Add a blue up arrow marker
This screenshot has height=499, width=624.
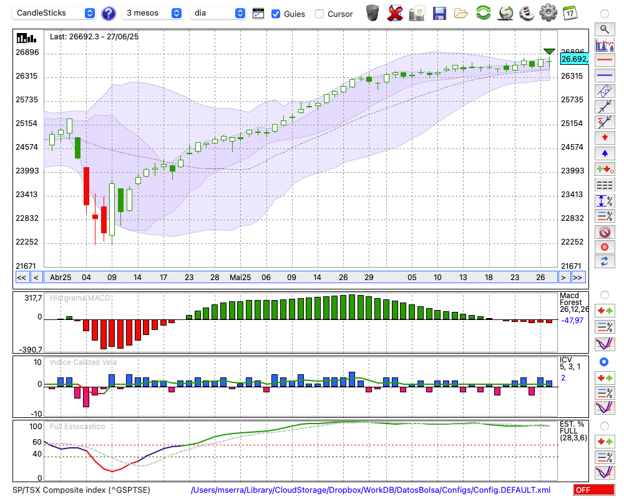pos(605,153)
